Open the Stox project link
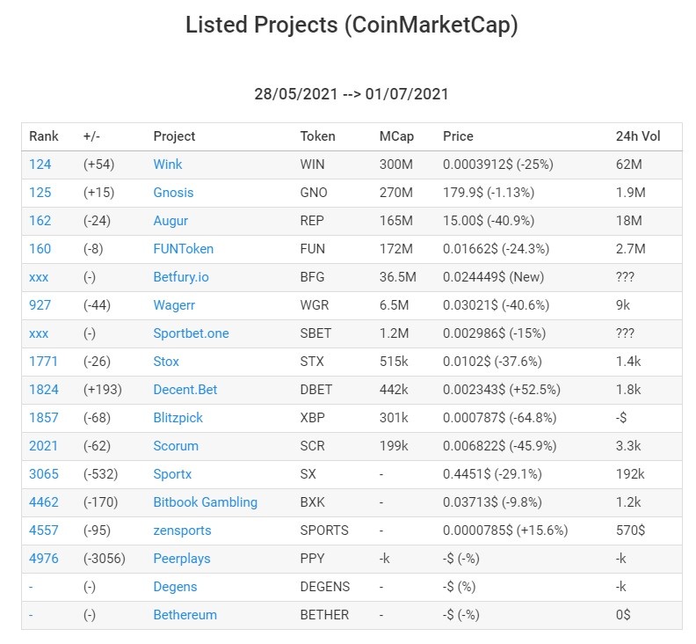Screen dimensions: 696x644 (166, 362)
